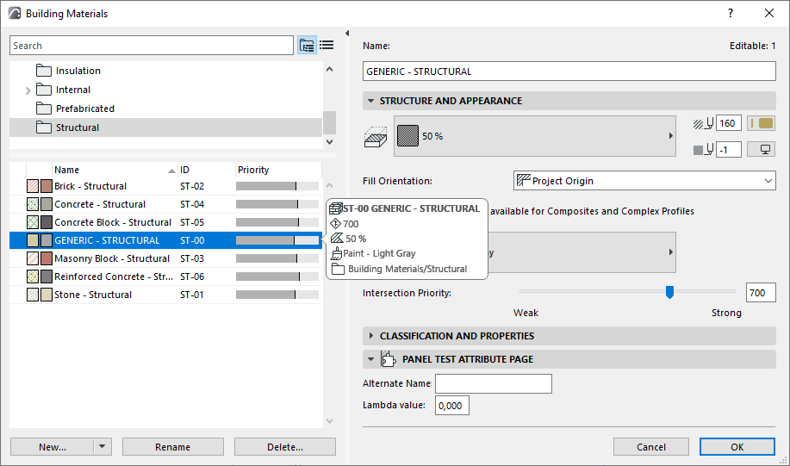Switch to folder tree view
This screenshot has height=466, width=790.
307,46
